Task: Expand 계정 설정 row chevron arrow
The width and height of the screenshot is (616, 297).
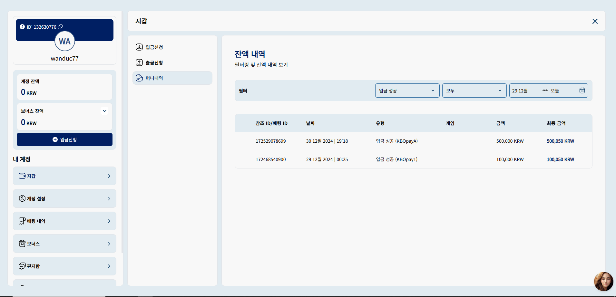Action: pos(109,198)
